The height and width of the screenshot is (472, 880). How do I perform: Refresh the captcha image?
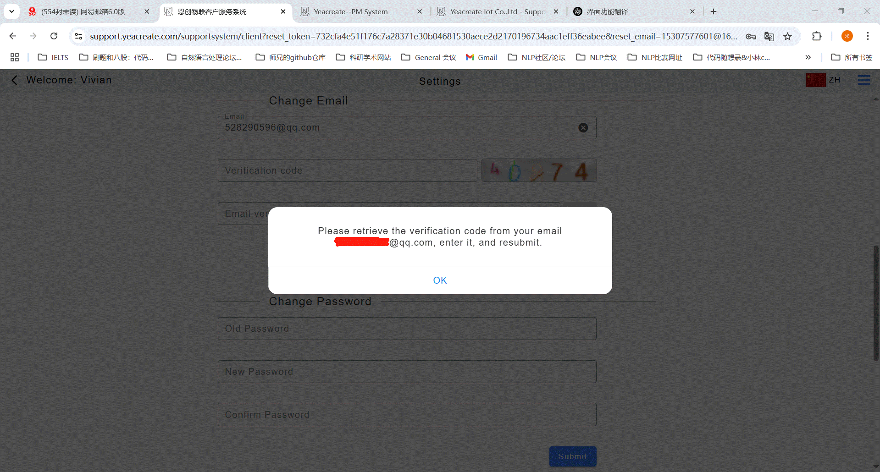(x=539, y=171)
